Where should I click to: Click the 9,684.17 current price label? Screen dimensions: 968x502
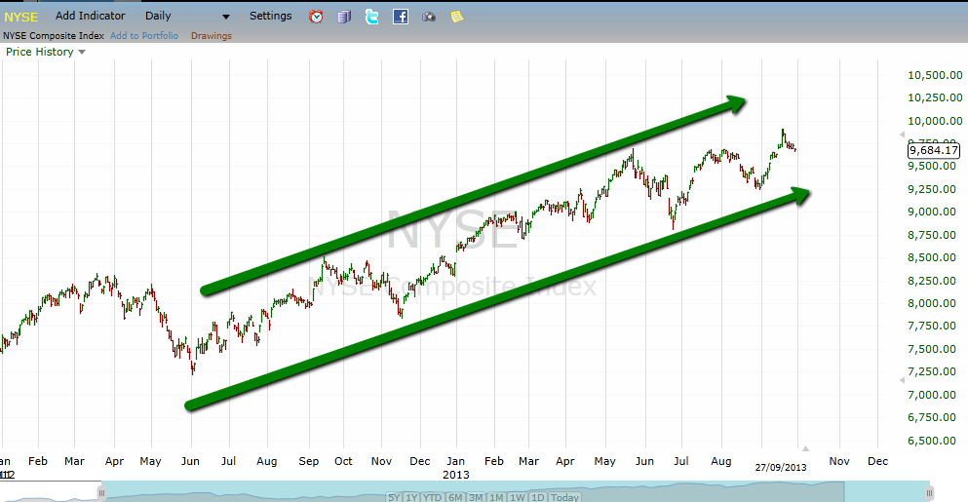[933, 151]
